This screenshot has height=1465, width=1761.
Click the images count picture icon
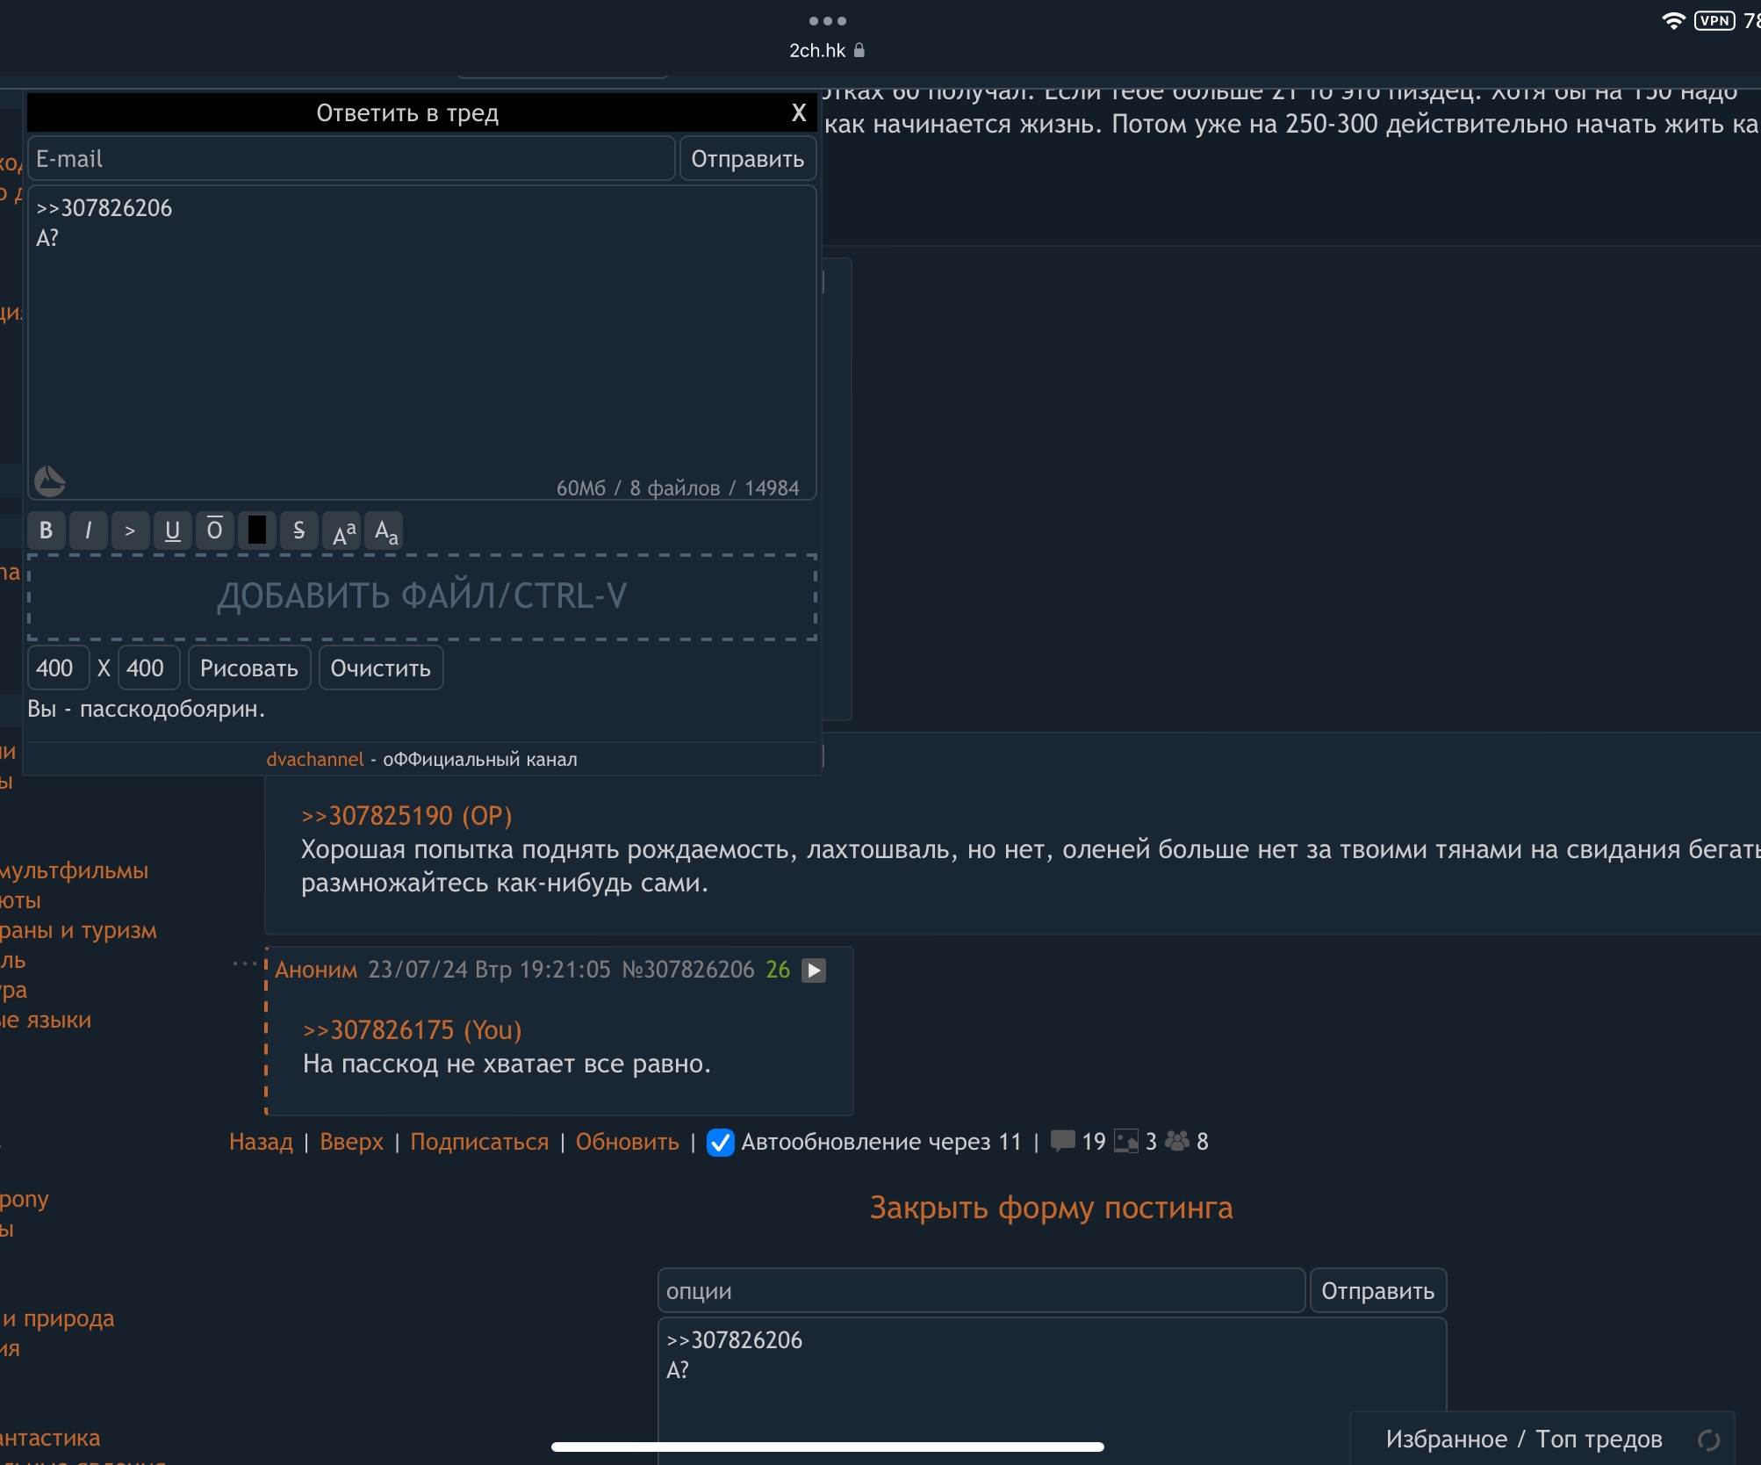pos(1126,1141)
